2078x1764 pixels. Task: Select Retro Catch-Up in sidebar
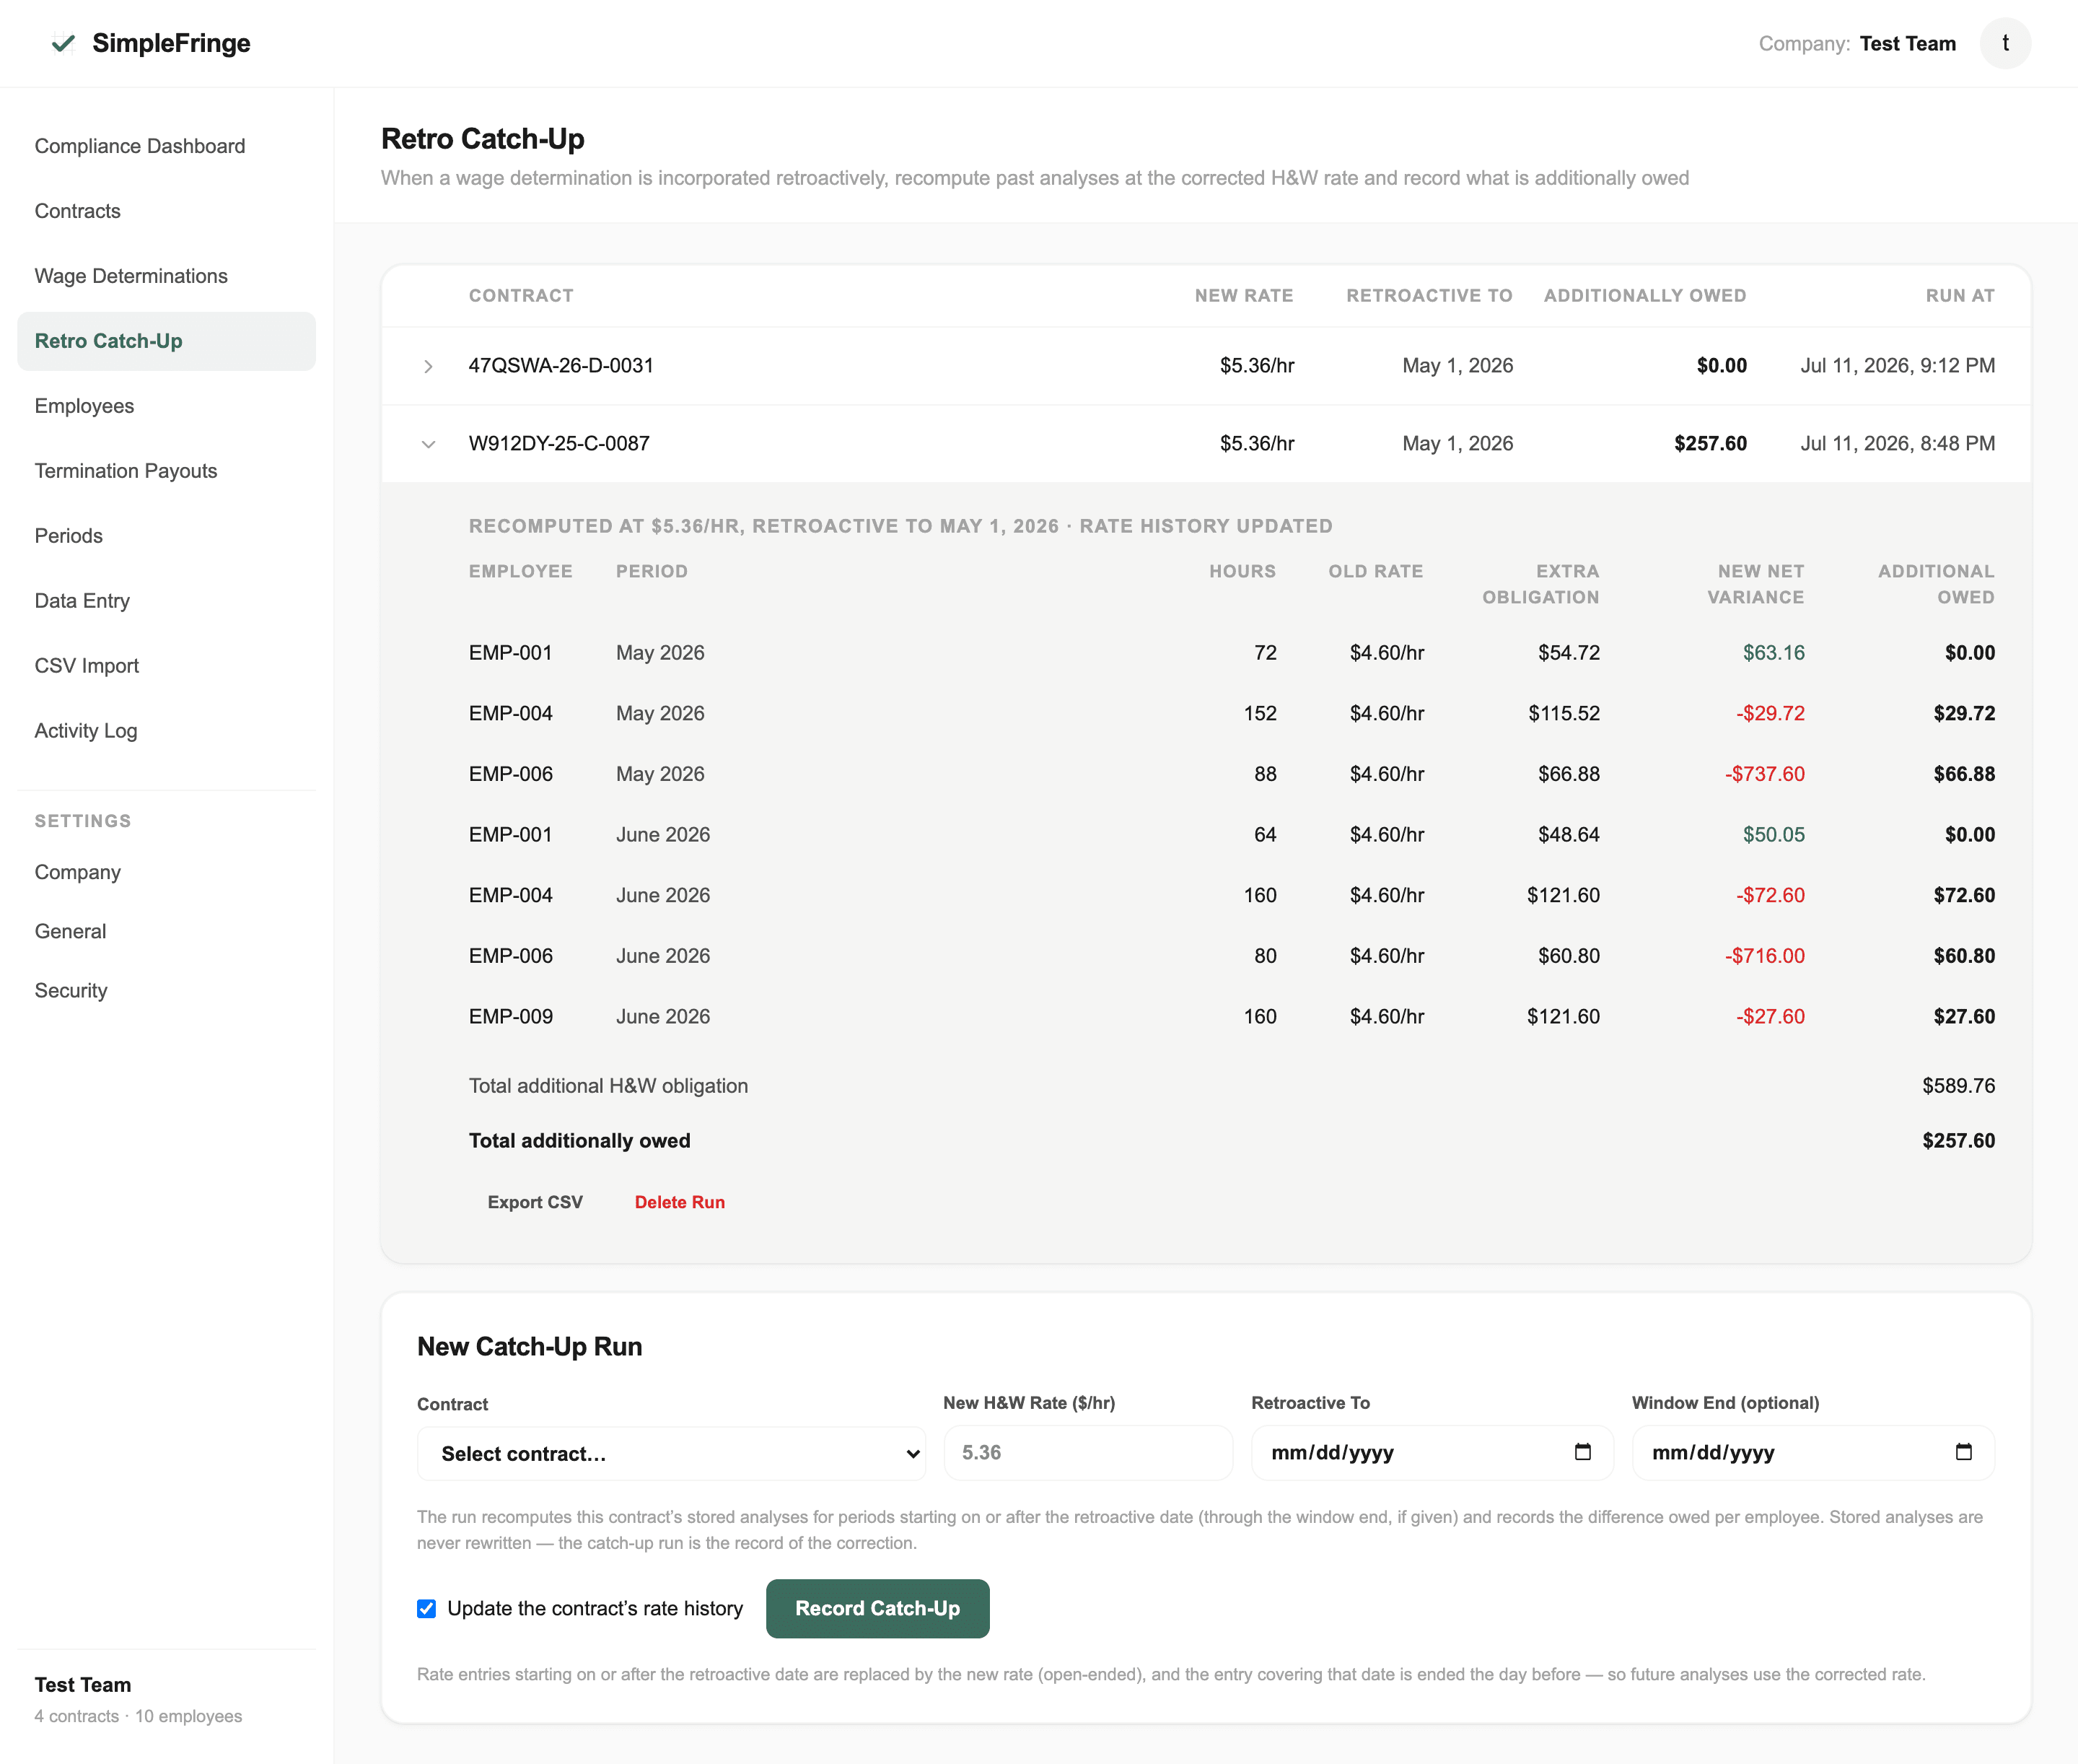coord(166,341)
